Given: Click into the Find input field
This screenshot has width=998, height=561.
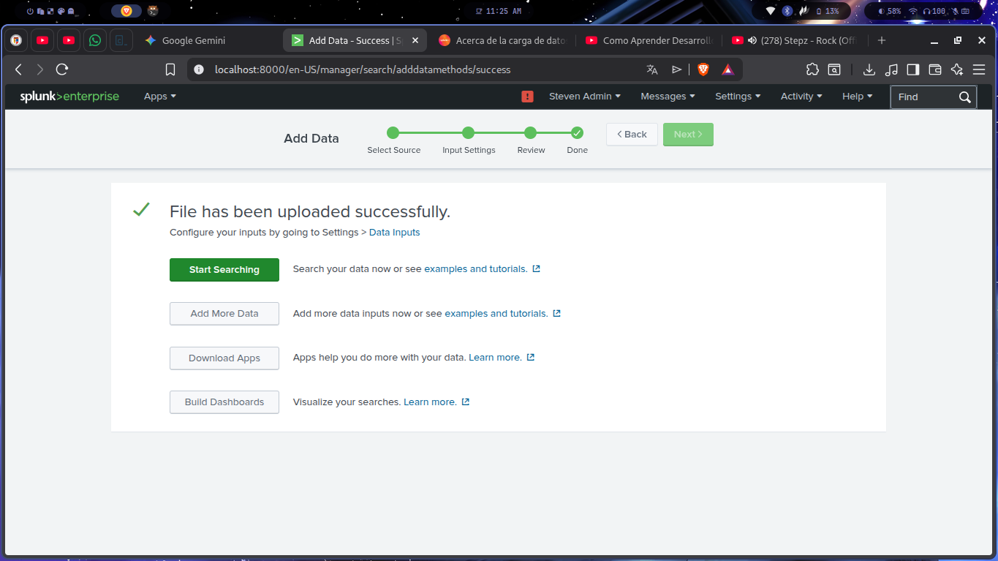Looking at the screenshot, I should [923, 97].
